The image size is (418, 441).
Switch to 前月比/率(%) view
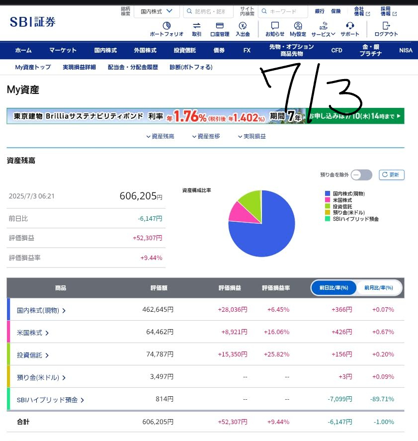point(379,288)
